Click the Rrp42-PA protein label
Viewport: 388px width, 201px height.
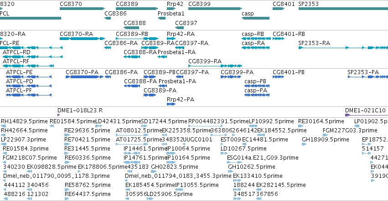coord(181,100)
